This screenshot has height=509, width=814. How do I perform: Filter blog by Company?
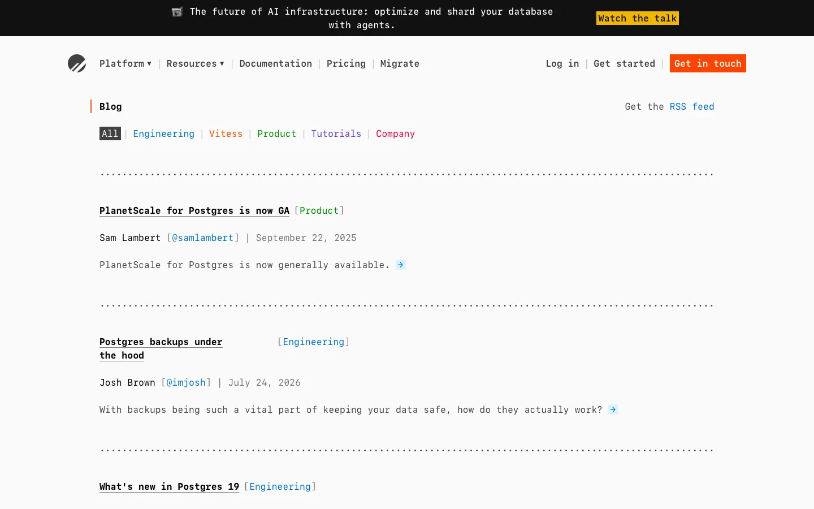click(x=396, y=133)
